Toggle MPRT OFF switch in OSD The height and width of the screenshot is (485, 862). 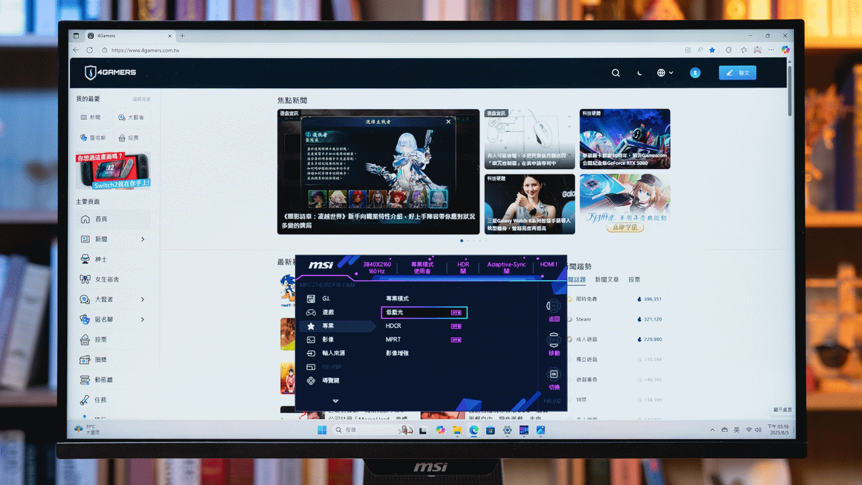pos(456,339)
